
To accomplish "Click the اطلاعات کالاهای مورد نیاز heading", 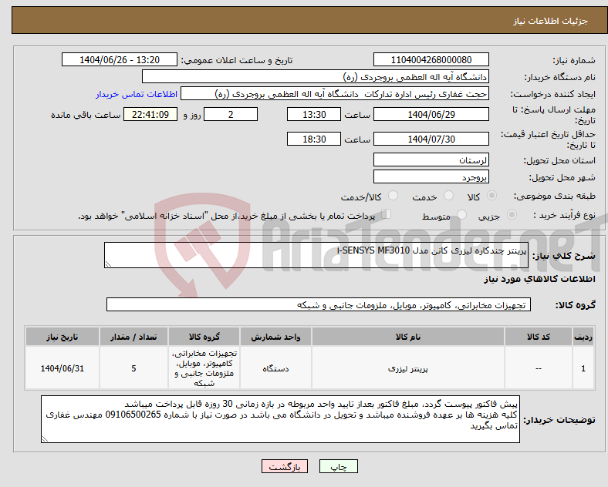I will [539, 279].
